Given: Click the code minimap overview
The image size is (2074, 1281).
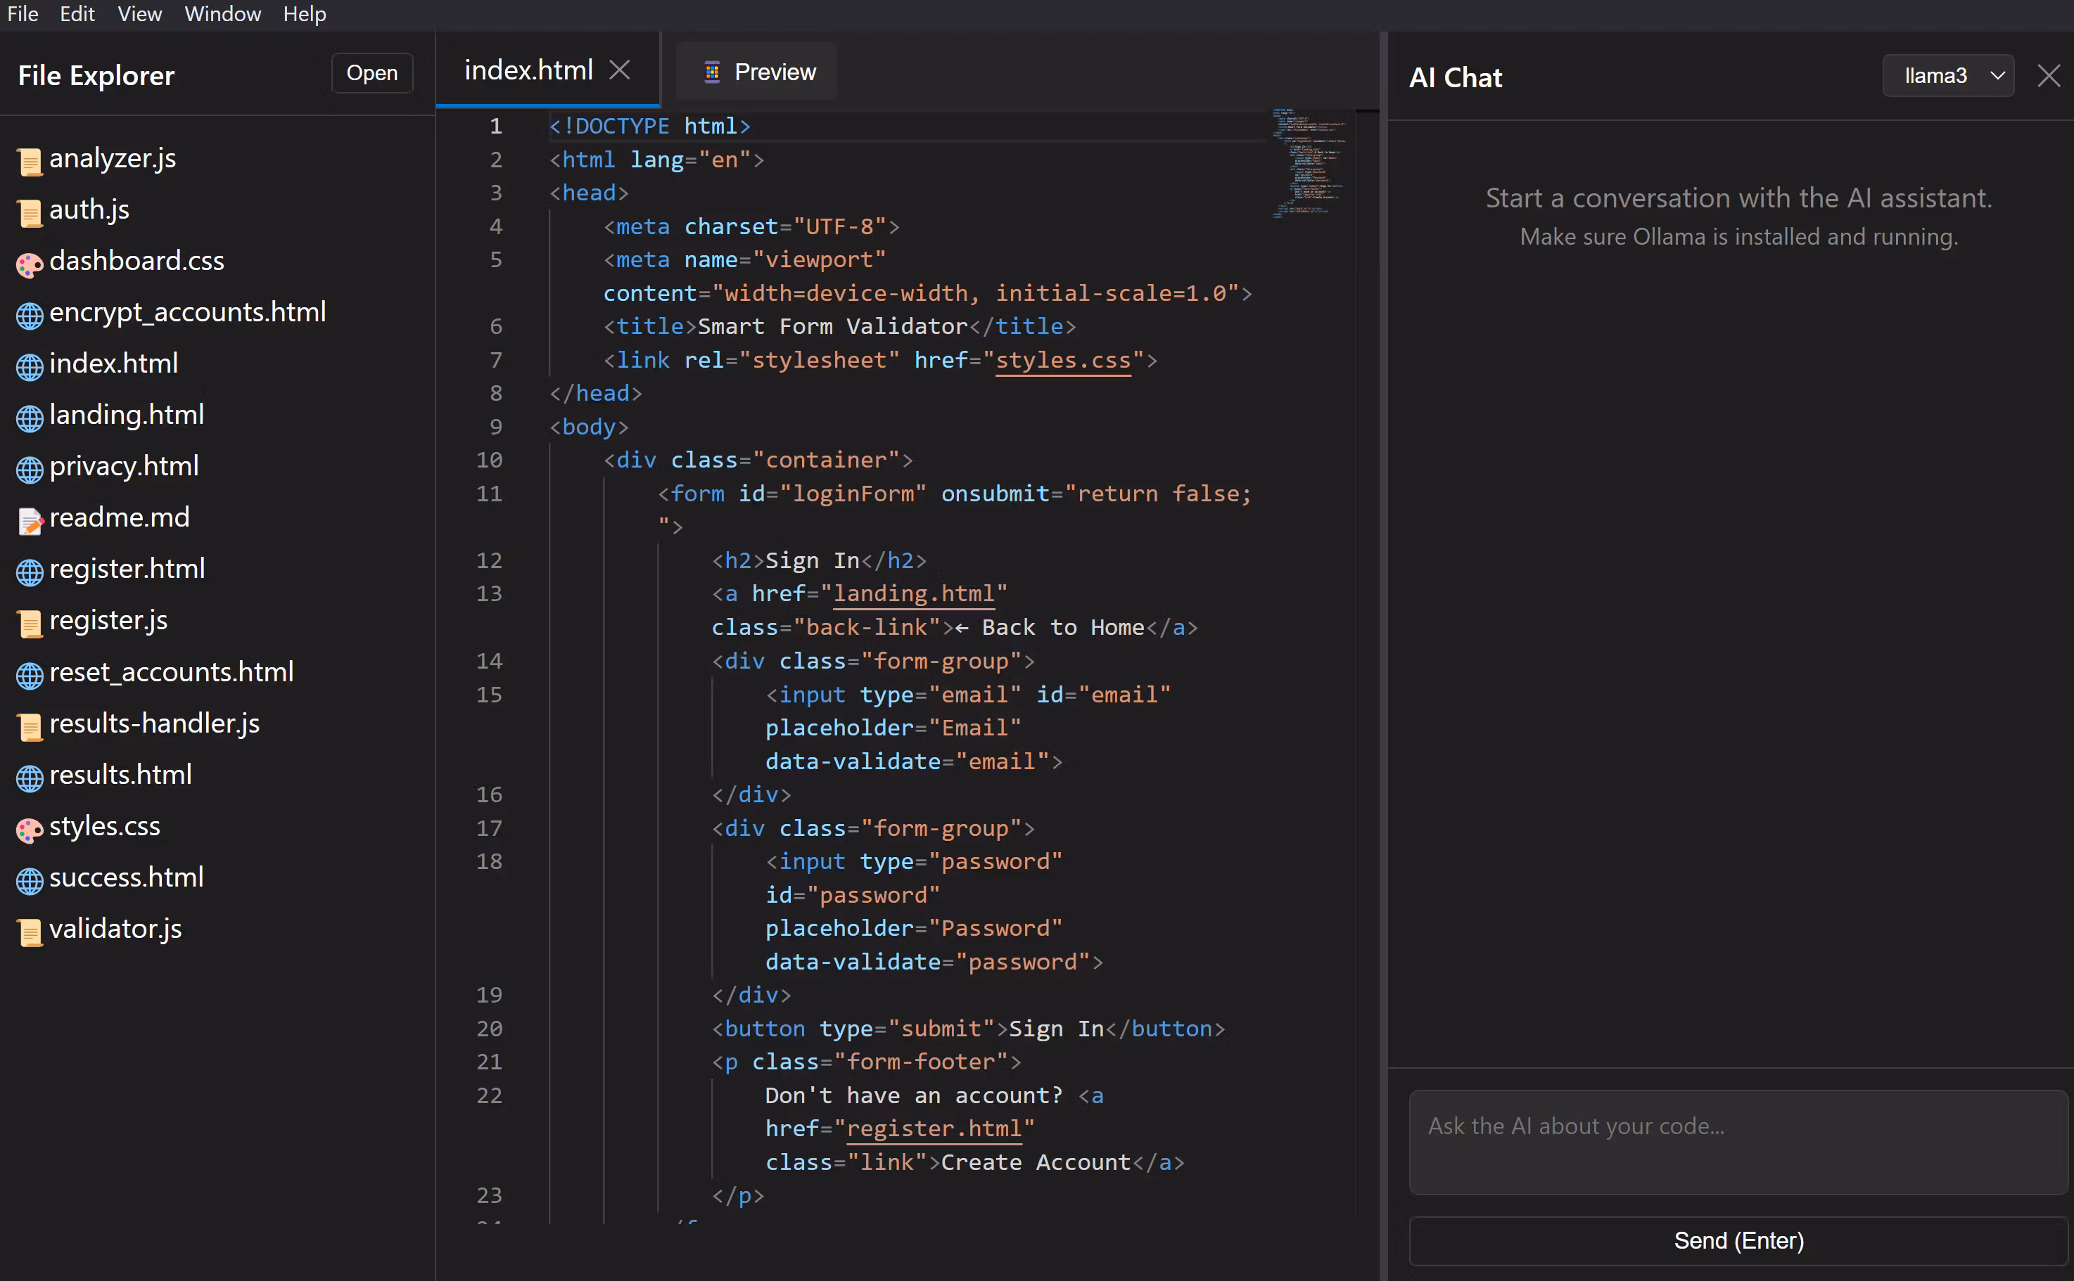Looking at the screenshot, I should pos(1309,164).
